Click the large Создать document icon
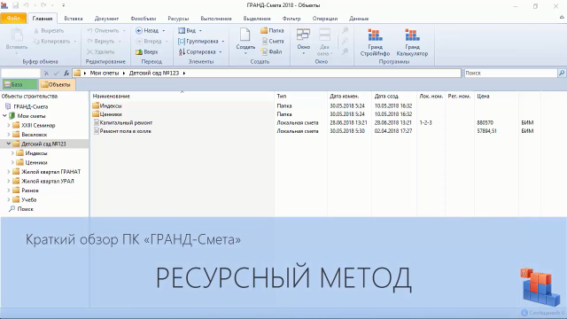 point(245,35)
